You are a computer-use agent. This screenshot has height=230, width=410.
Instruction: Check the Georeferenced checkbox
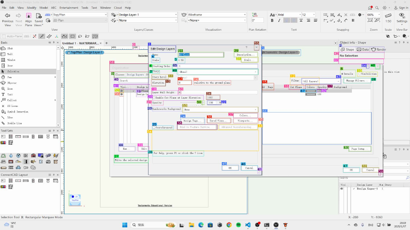(154, 128)
